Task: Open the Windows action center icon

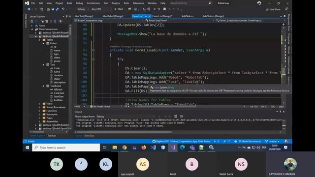Action: click(285, 147)
